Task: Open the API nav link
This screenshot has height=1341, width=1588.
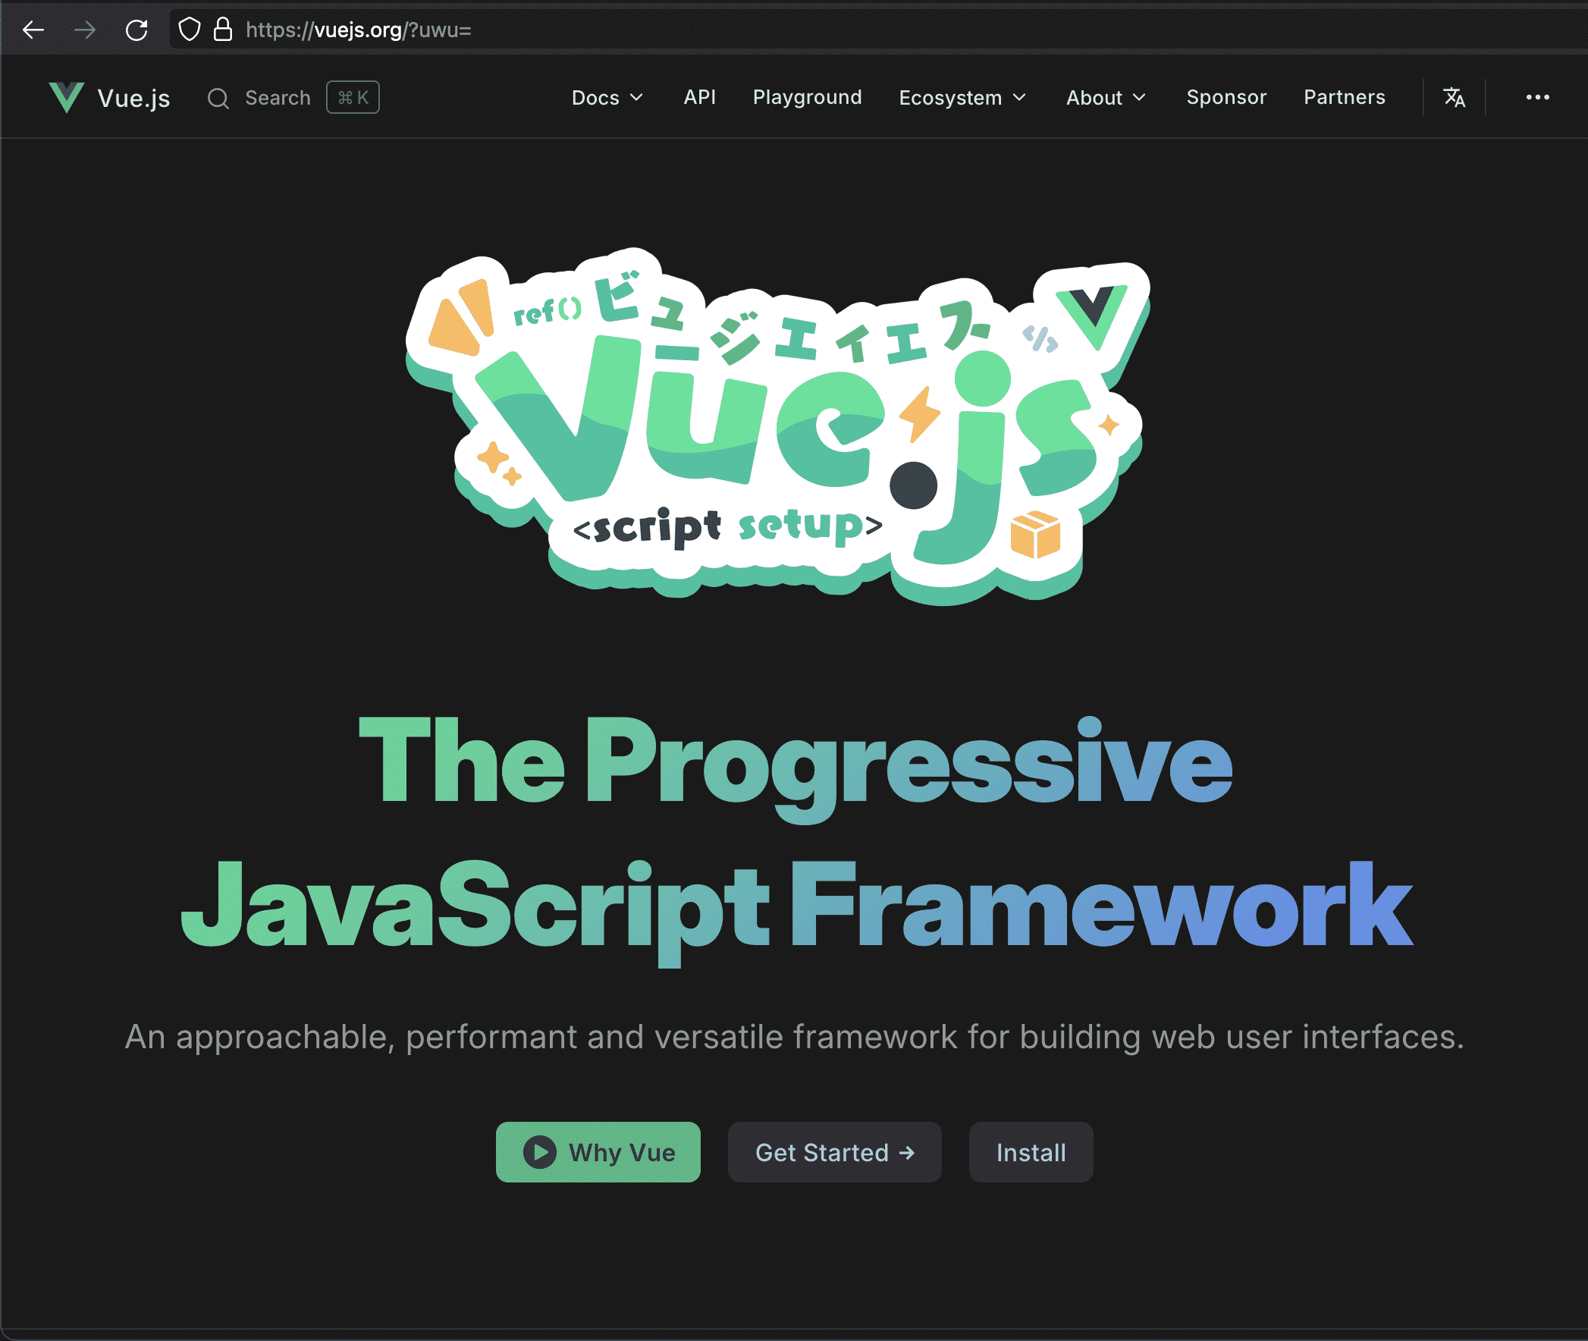Action: 699,97
